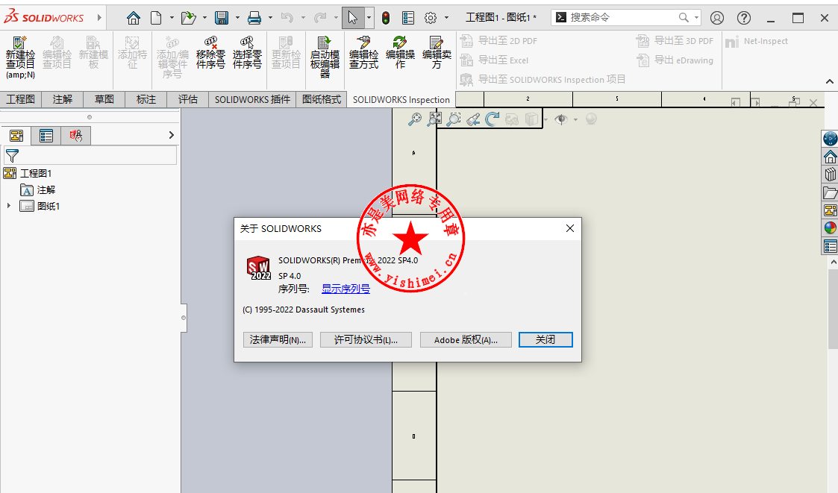Viewport: 838px width, 493px height.
Task: Click Zoom to Fit in the view toolbar
Action: coord(434,119)
